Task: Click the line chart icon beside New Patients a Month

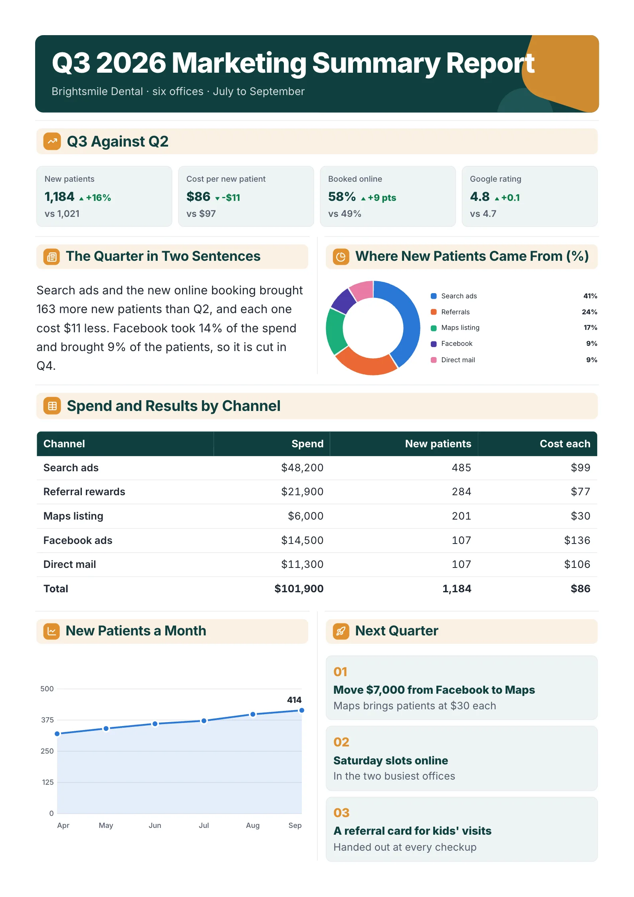Action: [52, 631]
